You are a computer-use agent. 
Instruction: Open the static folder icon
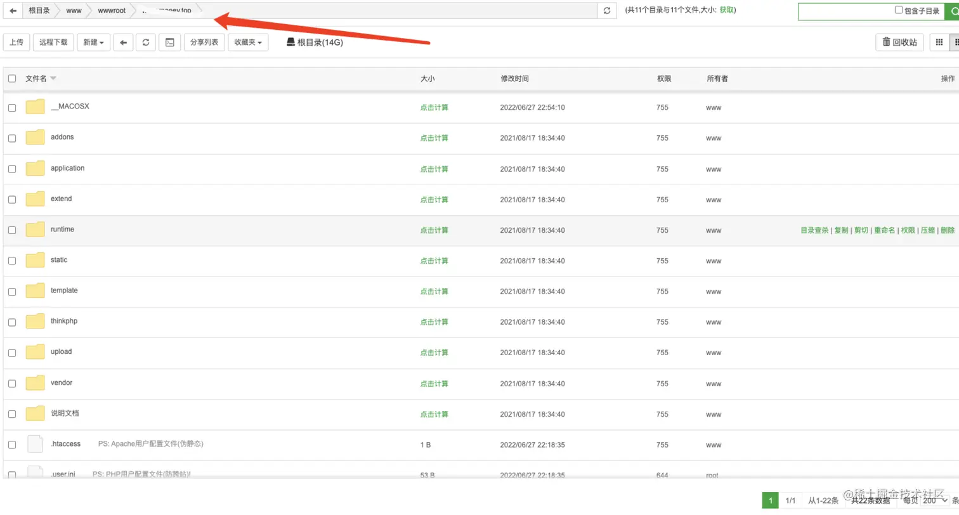click(x=35, y=261)
